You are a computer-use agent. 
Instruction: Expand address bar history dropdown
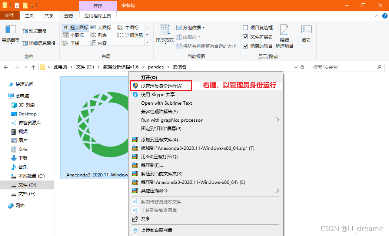296,67
